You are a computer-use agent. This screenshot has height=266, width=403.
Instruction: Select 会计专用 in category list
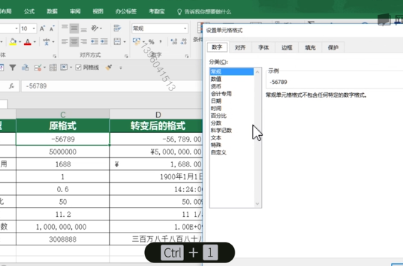click(x=221, y=94)
